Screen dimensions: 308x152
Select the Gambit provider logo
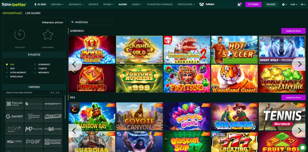click(x=14, y=116)
